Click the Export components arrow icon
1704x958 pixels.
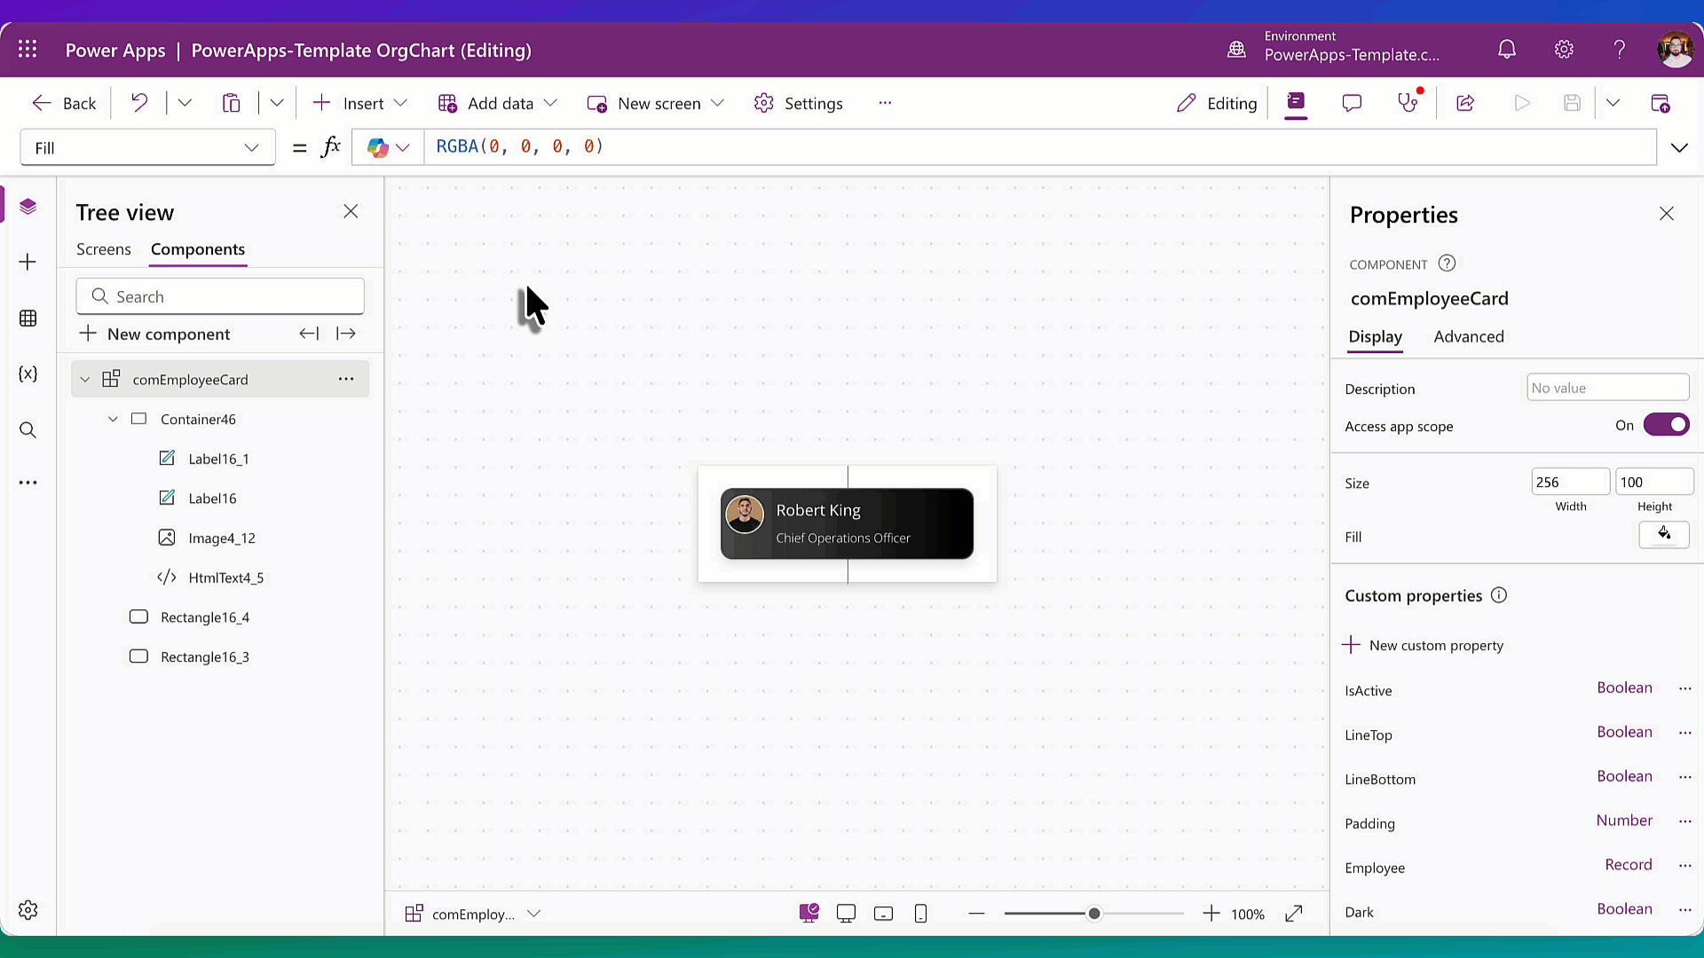tap(346, 334)
